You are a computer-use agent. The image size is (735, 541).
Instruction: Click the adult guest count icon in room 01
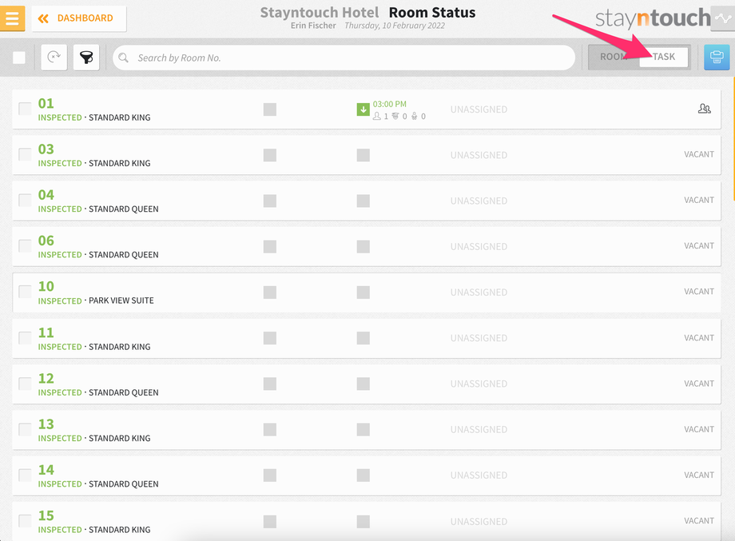click(377, 116)
